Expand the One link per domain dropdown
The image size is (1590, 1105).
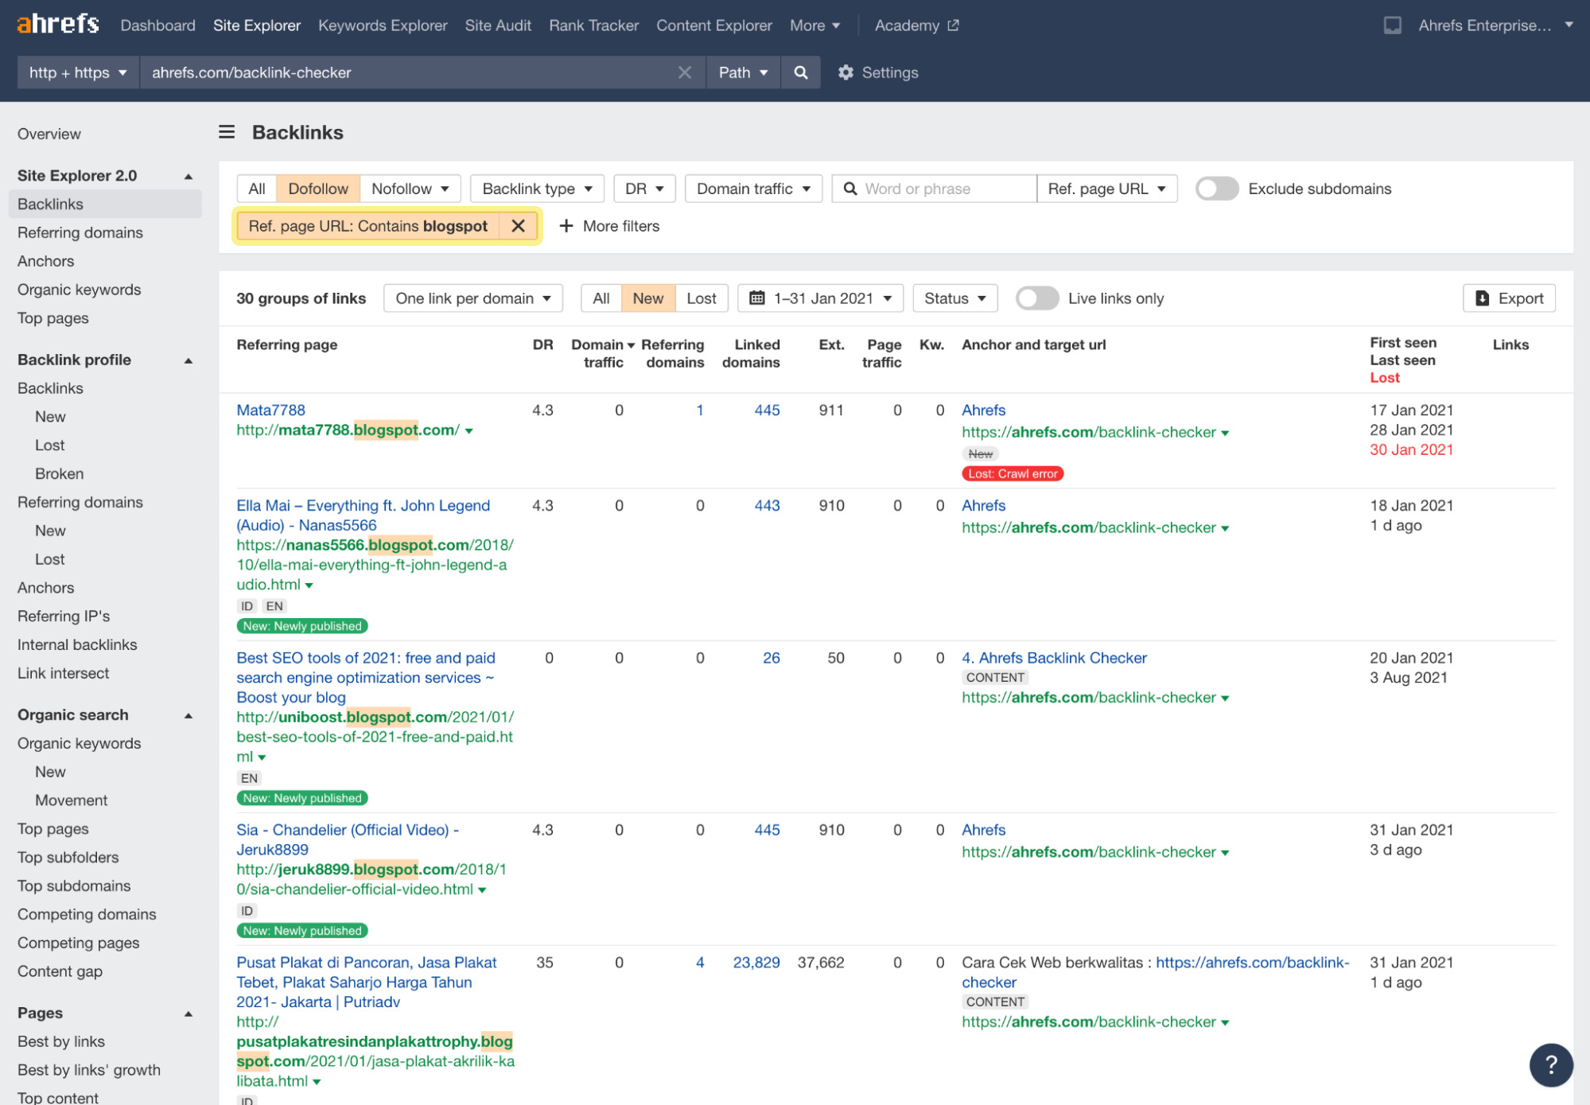[x=472, y=298]
